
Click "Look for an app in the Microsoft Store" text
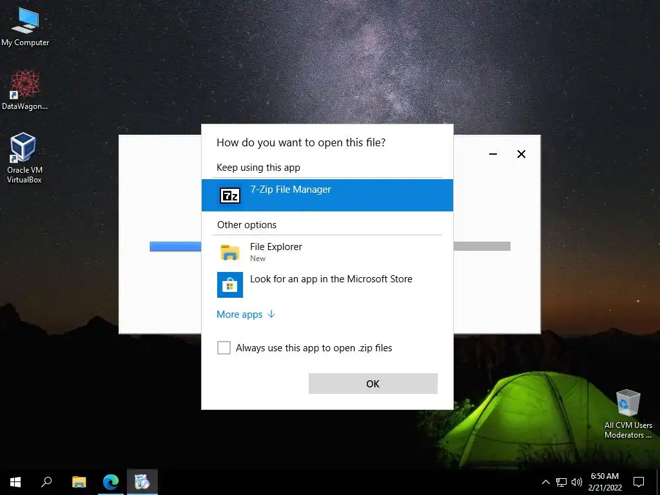(x=331, y=278)
